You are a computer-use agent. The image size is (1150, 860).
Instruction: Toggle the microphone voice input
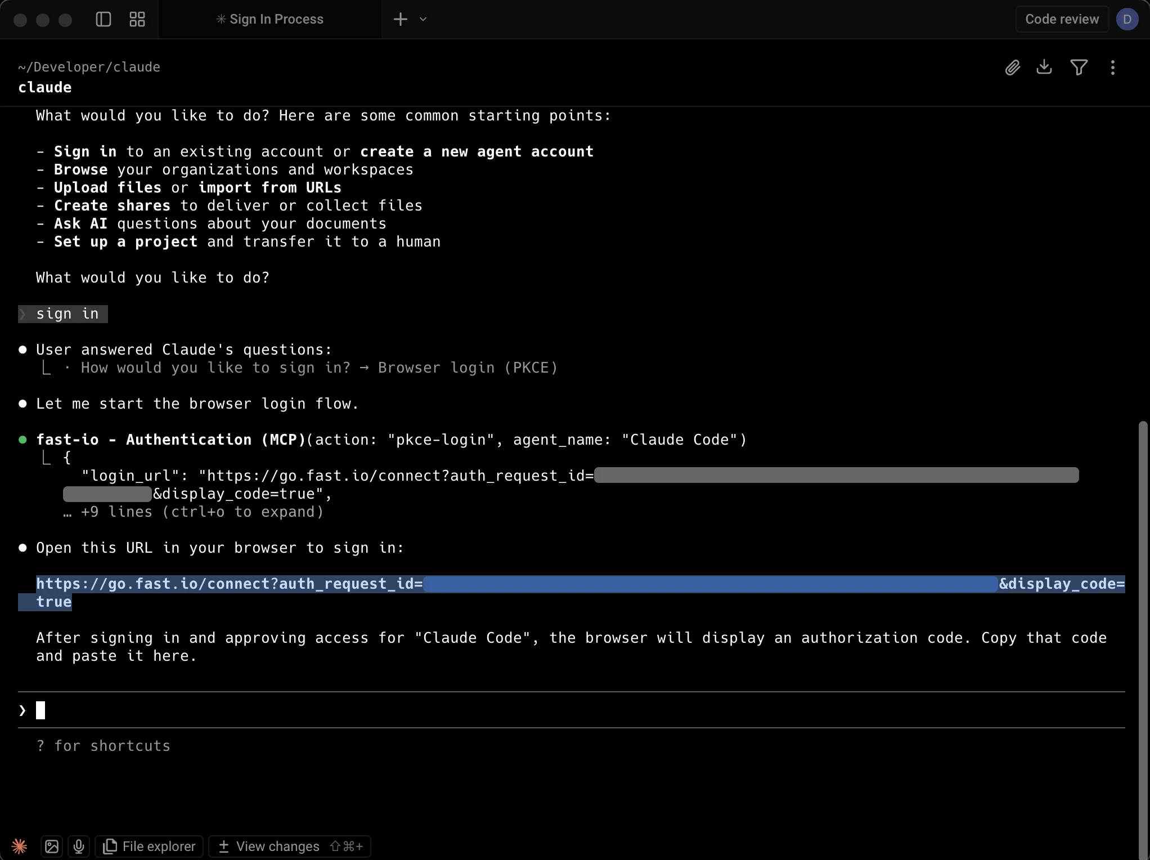tap(79, 846)
